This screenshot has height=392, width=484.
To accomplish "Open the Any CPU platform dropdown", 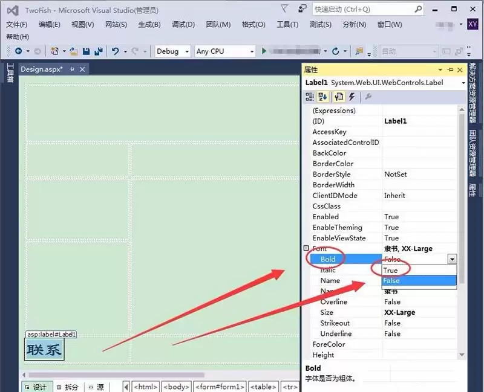I will coord(253,51).
